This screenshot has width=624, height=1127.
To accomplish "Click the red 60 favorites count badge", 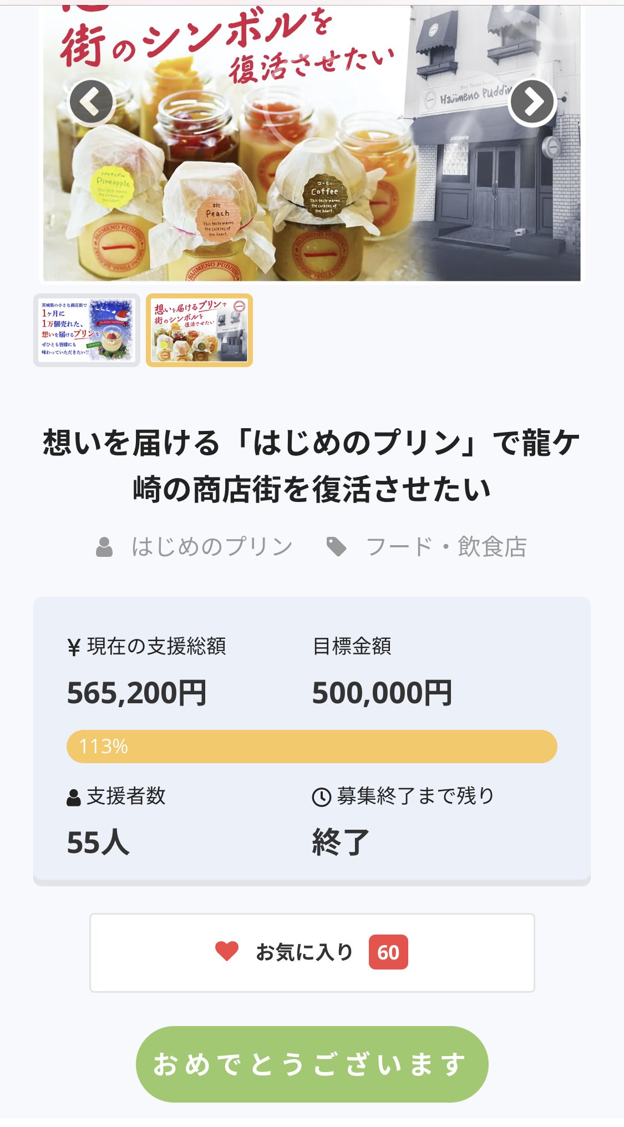I will (x=388, y=952).
